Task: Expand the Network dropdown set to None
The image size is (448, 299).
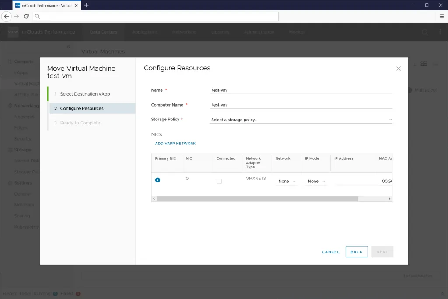Action: point(287,181)
